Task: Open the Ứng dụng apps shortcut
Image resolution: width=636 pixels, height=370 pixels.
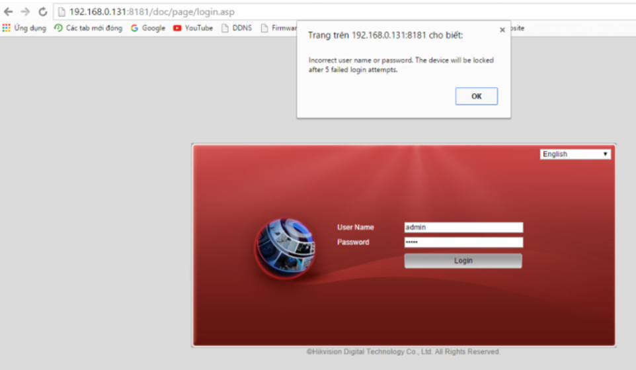Action: tap(24, 28)
